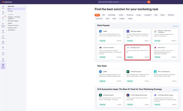Open AdCreative.ai in the sidebar
The width and height of the screenshot is (183, 111).
point(11,30)
